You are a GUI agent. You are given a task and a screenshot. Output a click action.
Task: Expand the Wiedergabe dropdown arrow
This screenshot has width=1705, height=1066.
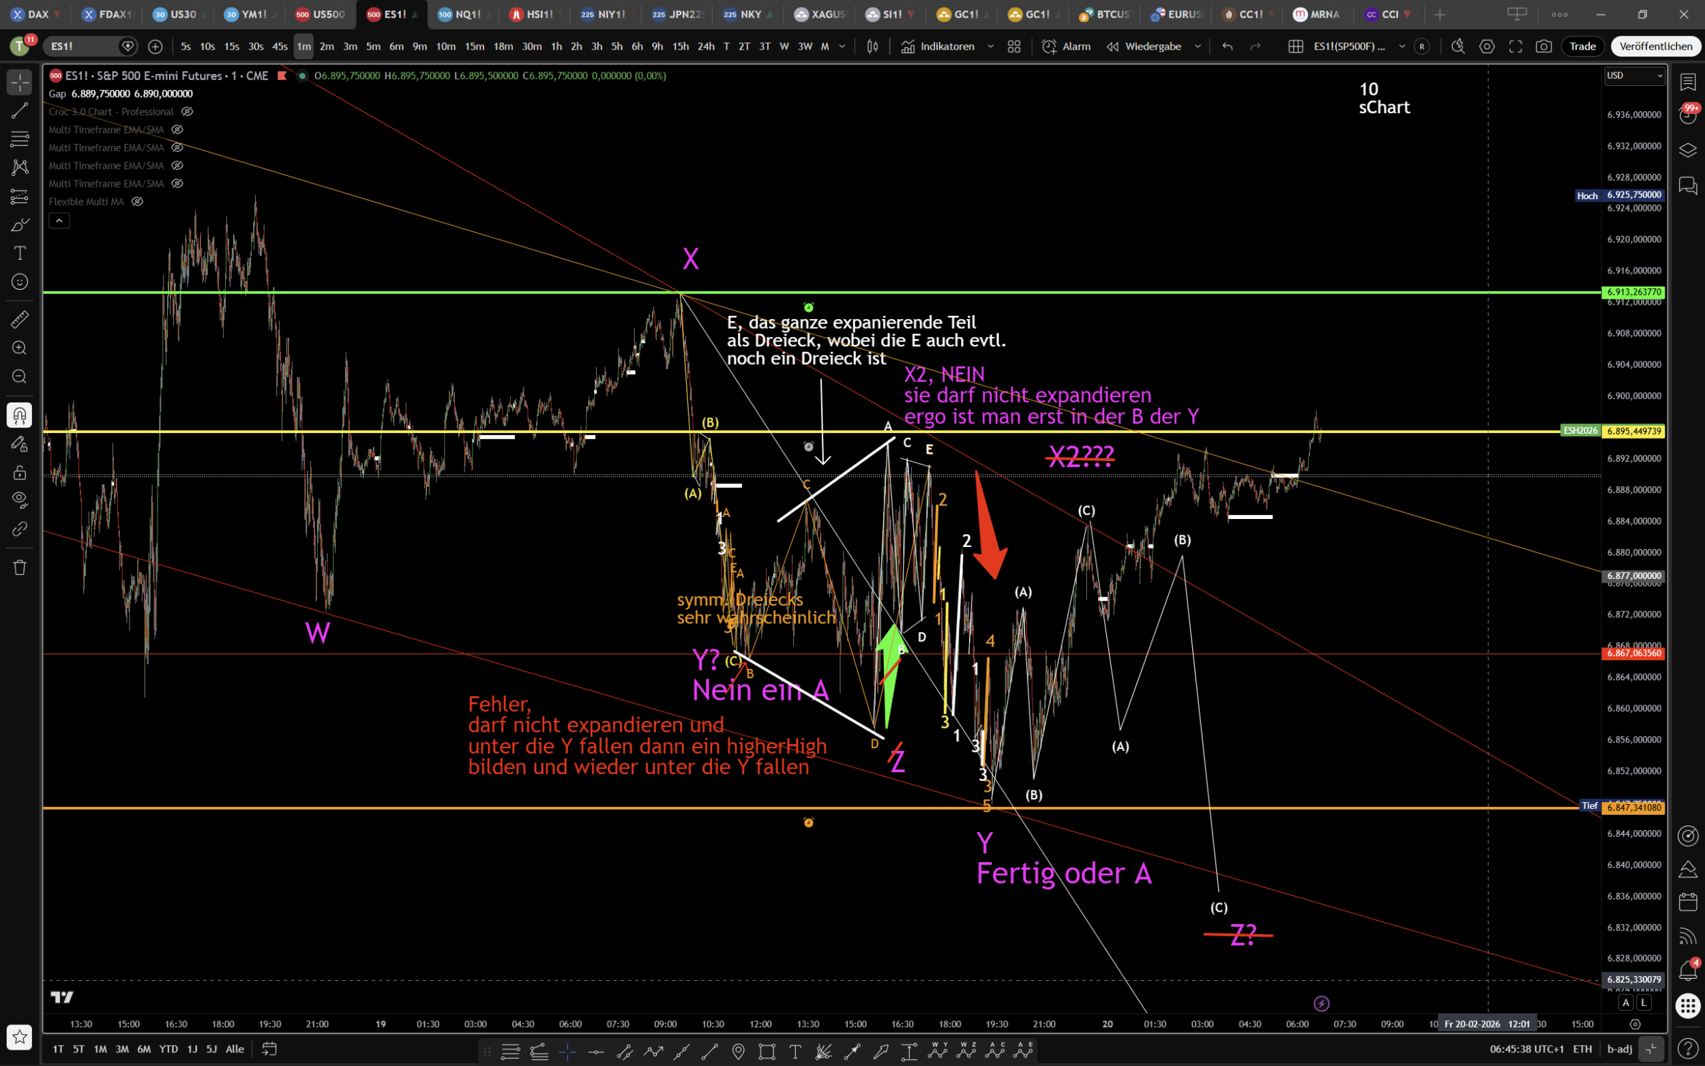tap(1198, 46)
